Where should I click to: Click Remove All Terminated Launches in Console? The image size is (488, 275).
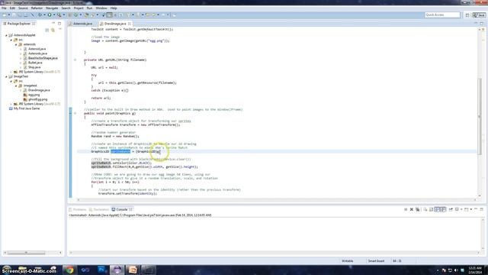pos(418,209)
